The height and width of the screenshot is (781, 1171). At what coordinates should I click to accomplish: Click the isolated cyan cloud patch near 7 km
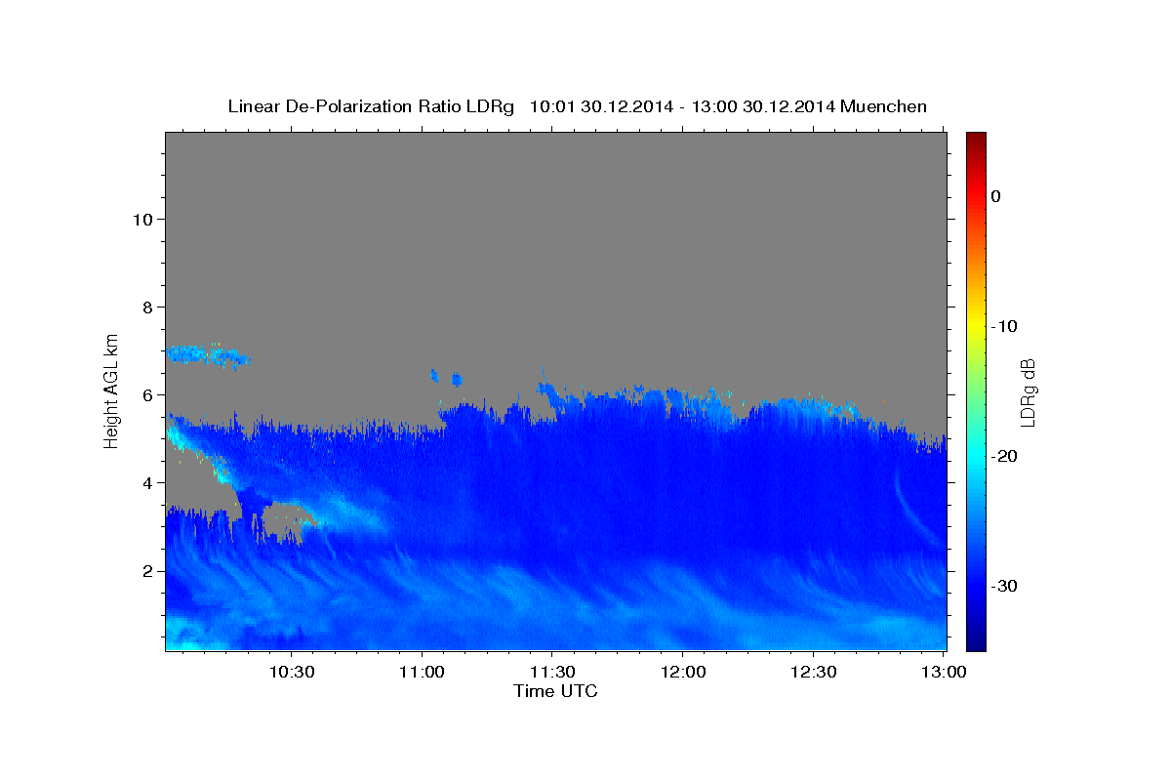pos(207,355)
